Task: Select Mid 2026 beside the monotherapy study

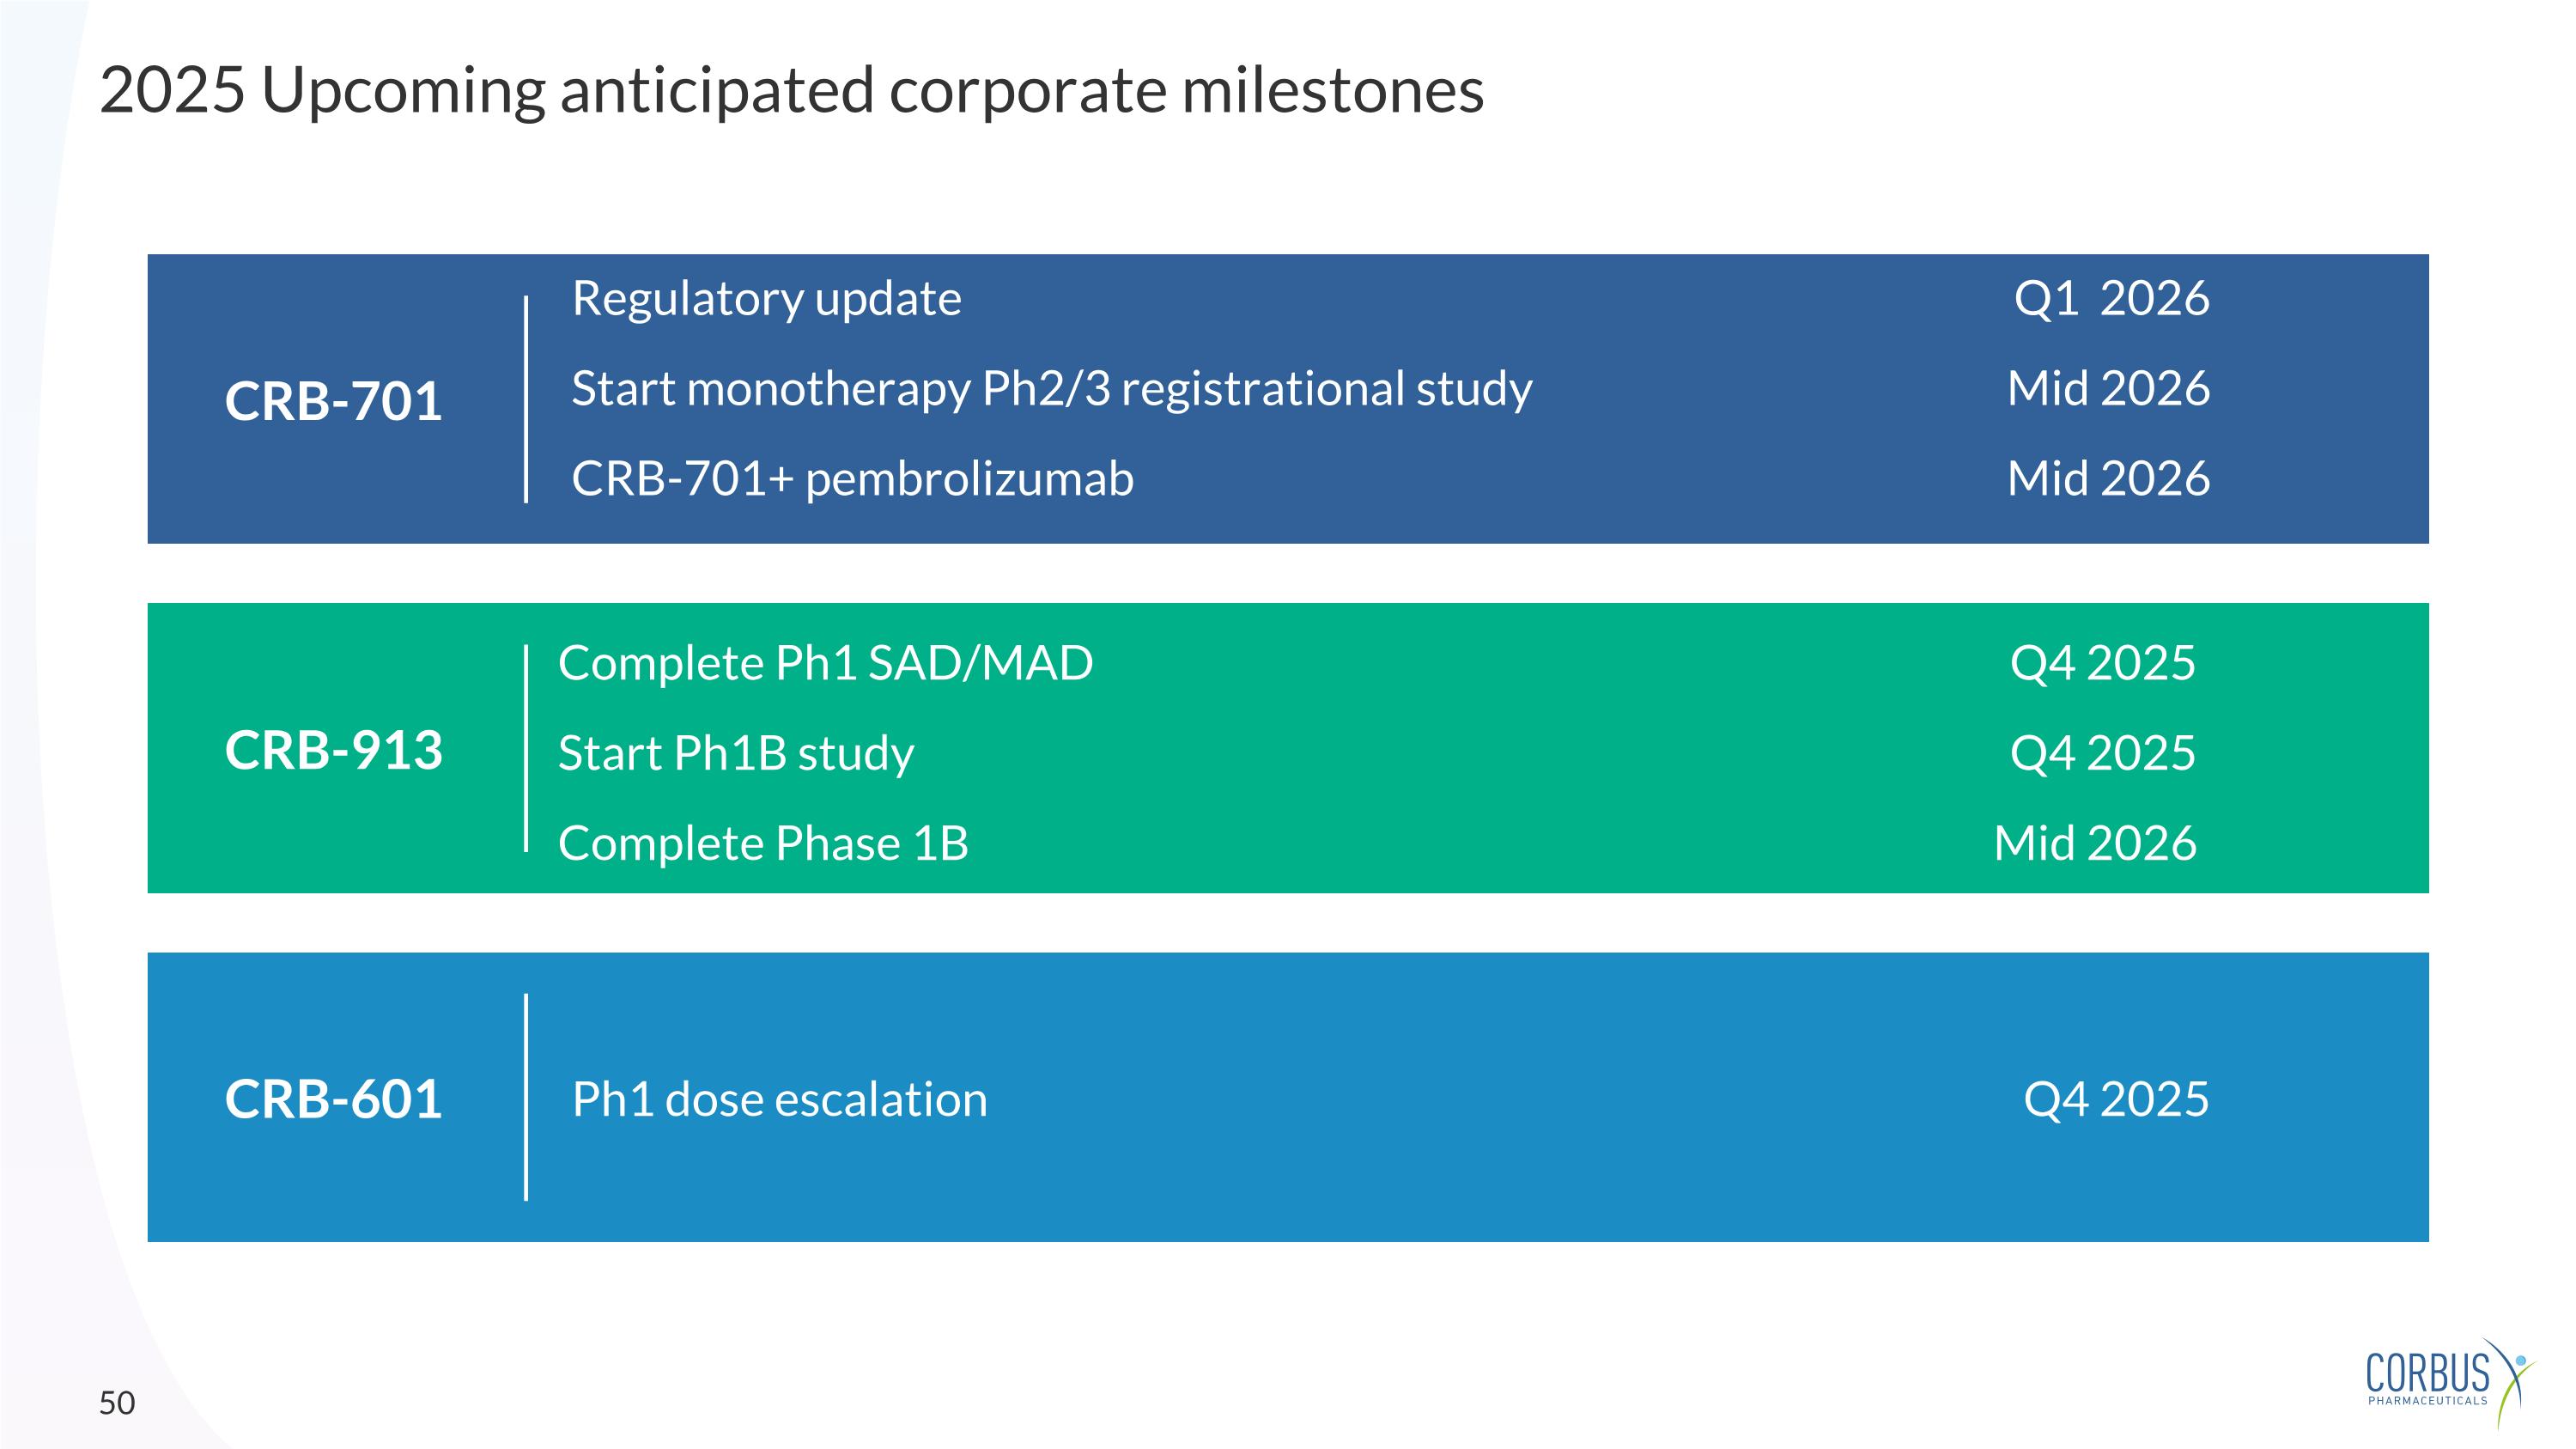Action: 2108,388
